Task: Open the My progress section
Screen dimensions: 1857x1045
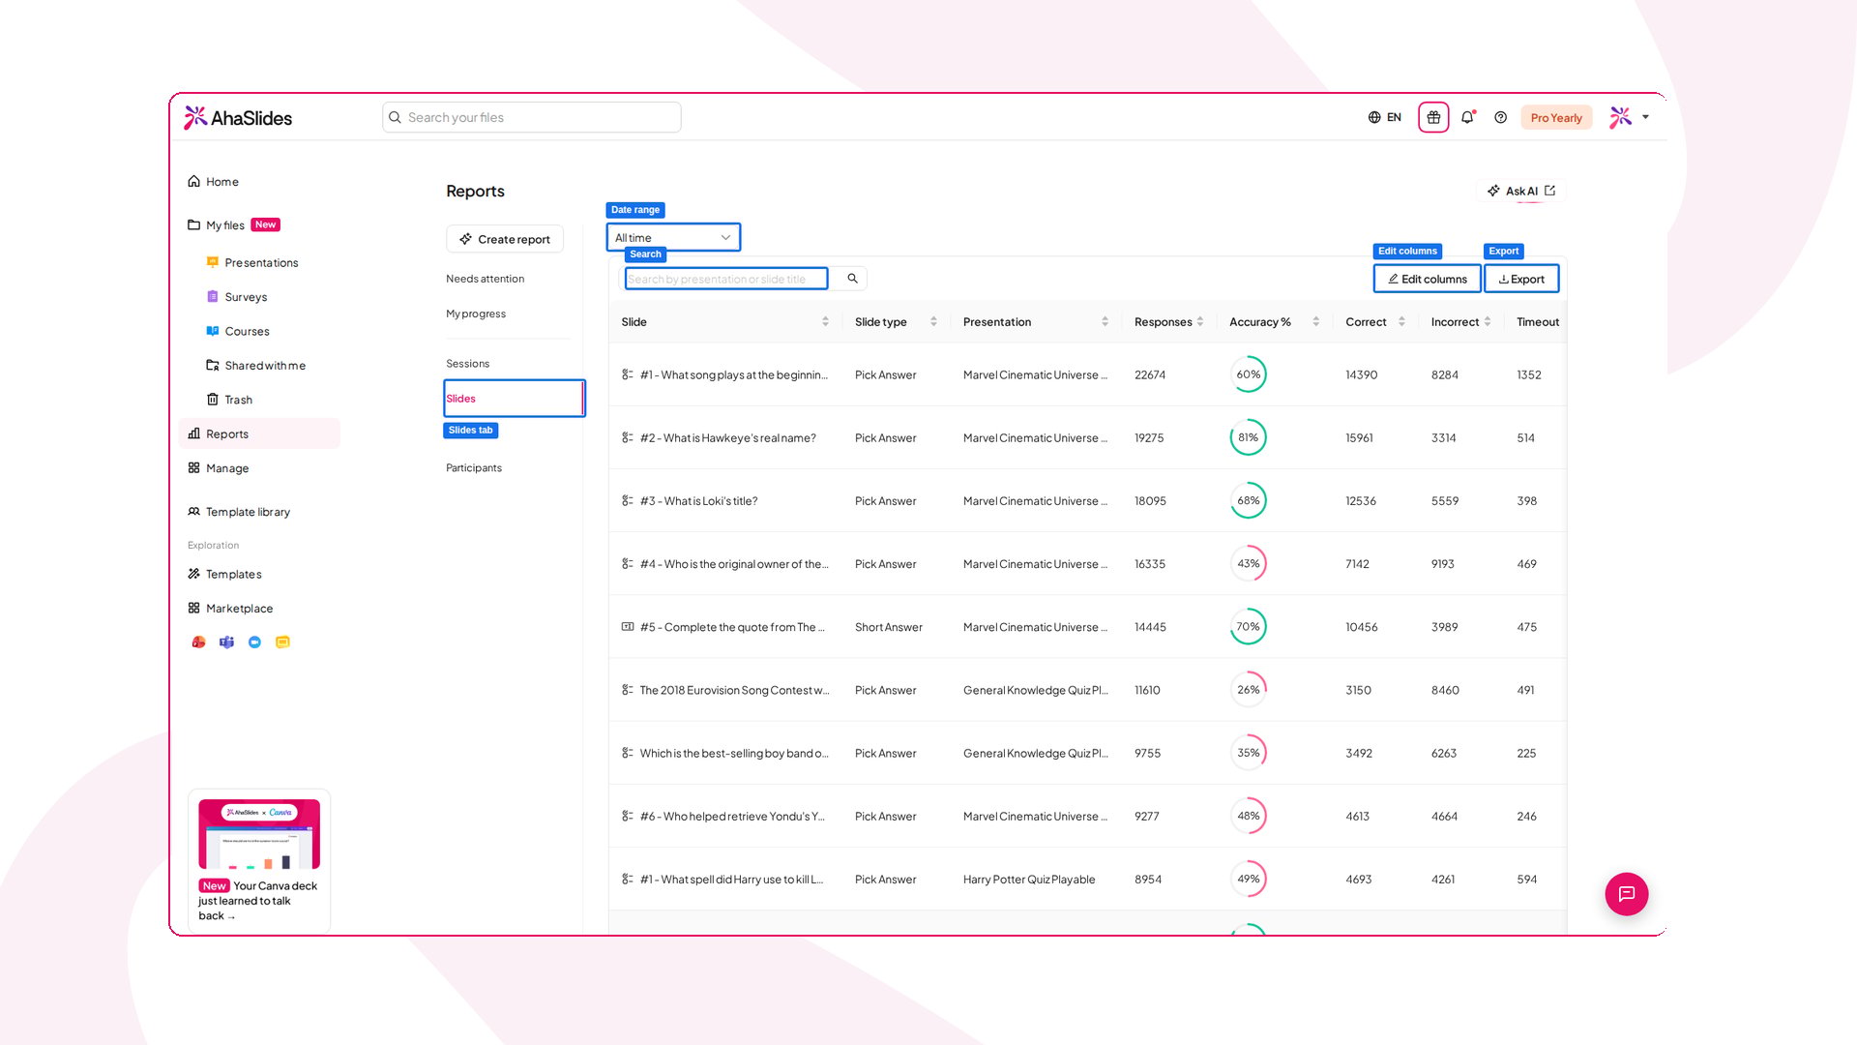Action: pos(476,313)
